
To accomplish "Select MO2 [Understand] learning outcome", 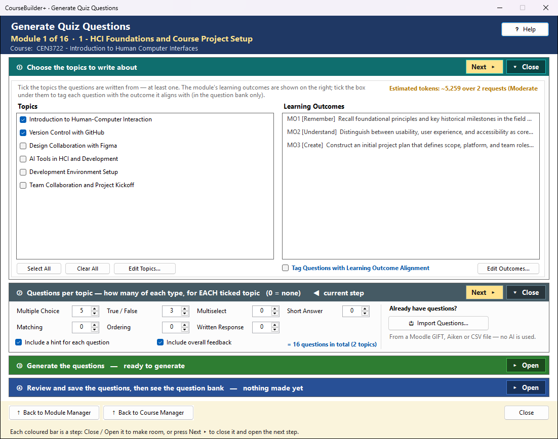I will pyautogui.click(x=410, y=132).
